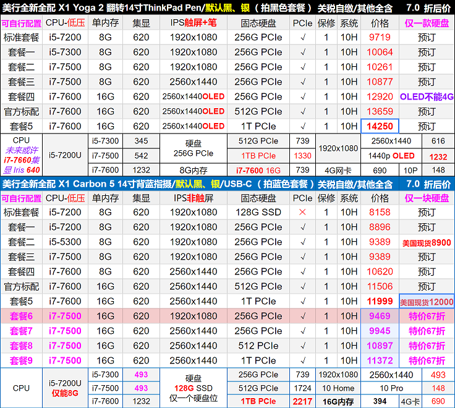Select the Carbon price 8896 cell
455x408 pixels.
click(x=380, y=227)
